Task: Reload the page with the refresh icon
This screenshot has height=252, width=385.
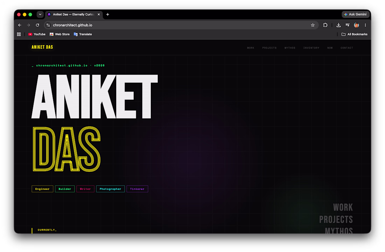Action: click(x=37, y=25)
